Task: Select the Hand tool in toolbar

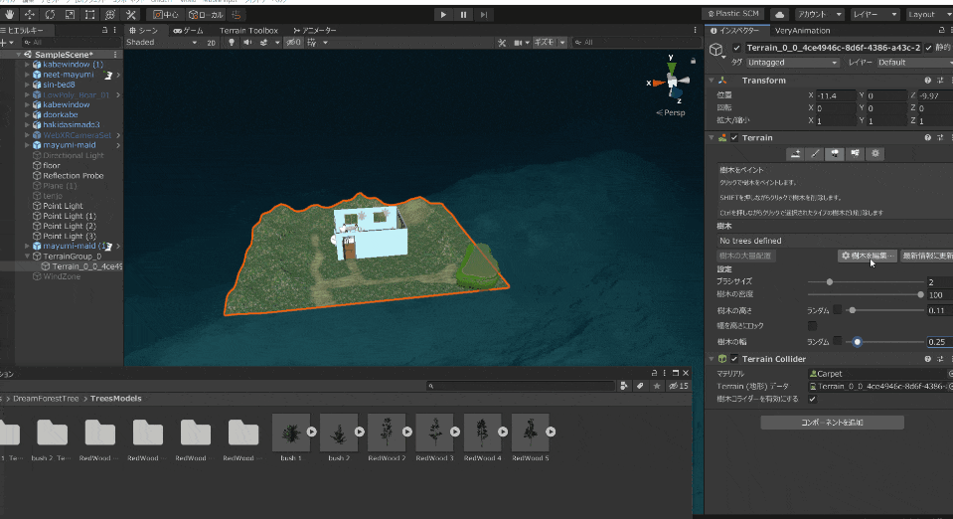Action: [x=8, y=15]
